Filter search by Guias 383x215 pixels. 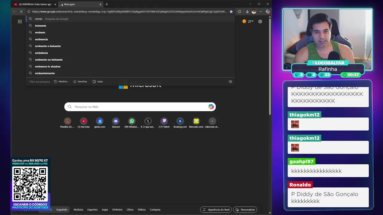coord(98,82)
